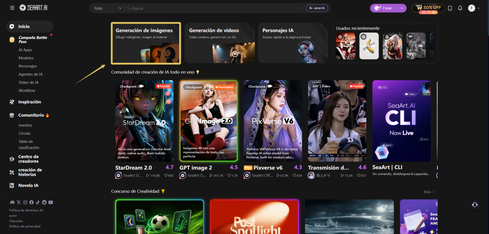Open Modelos in the sidebar

tap(26, 58)
